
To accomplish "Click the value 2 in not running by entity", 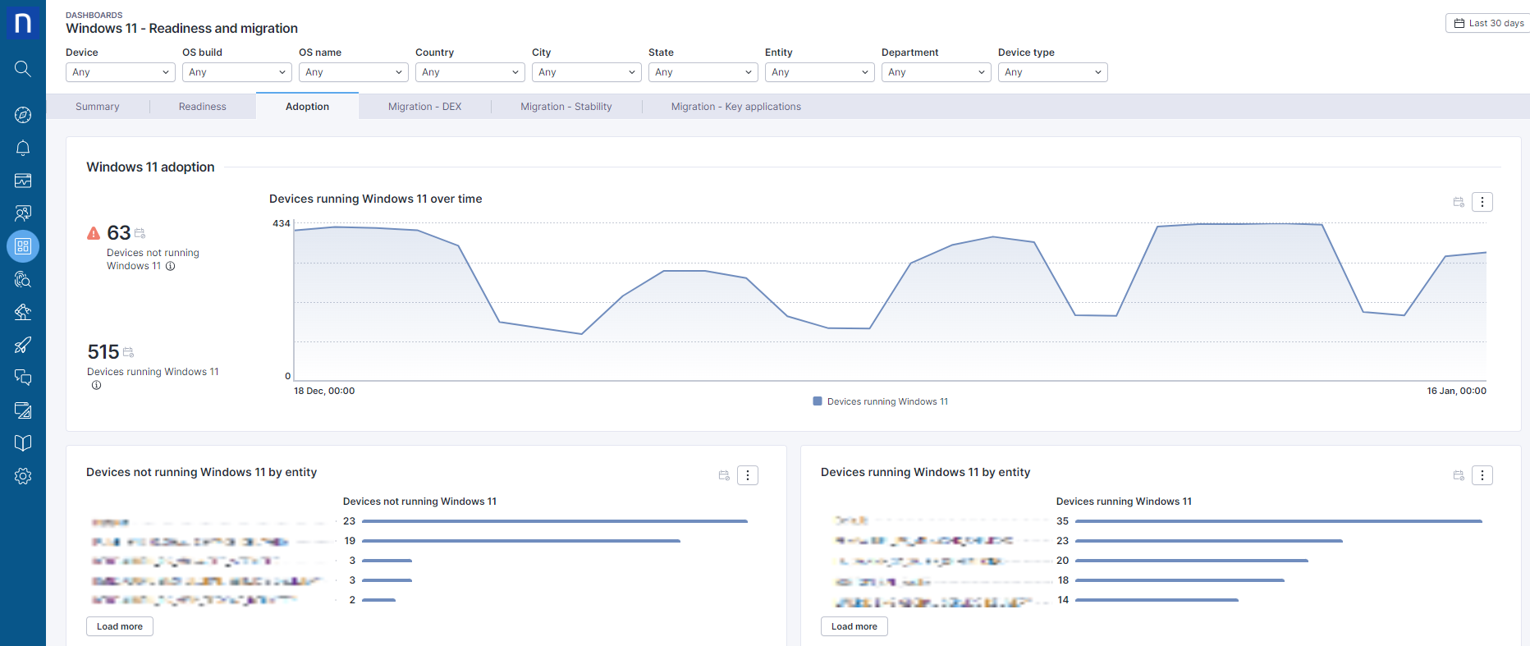I will point(352,600).
